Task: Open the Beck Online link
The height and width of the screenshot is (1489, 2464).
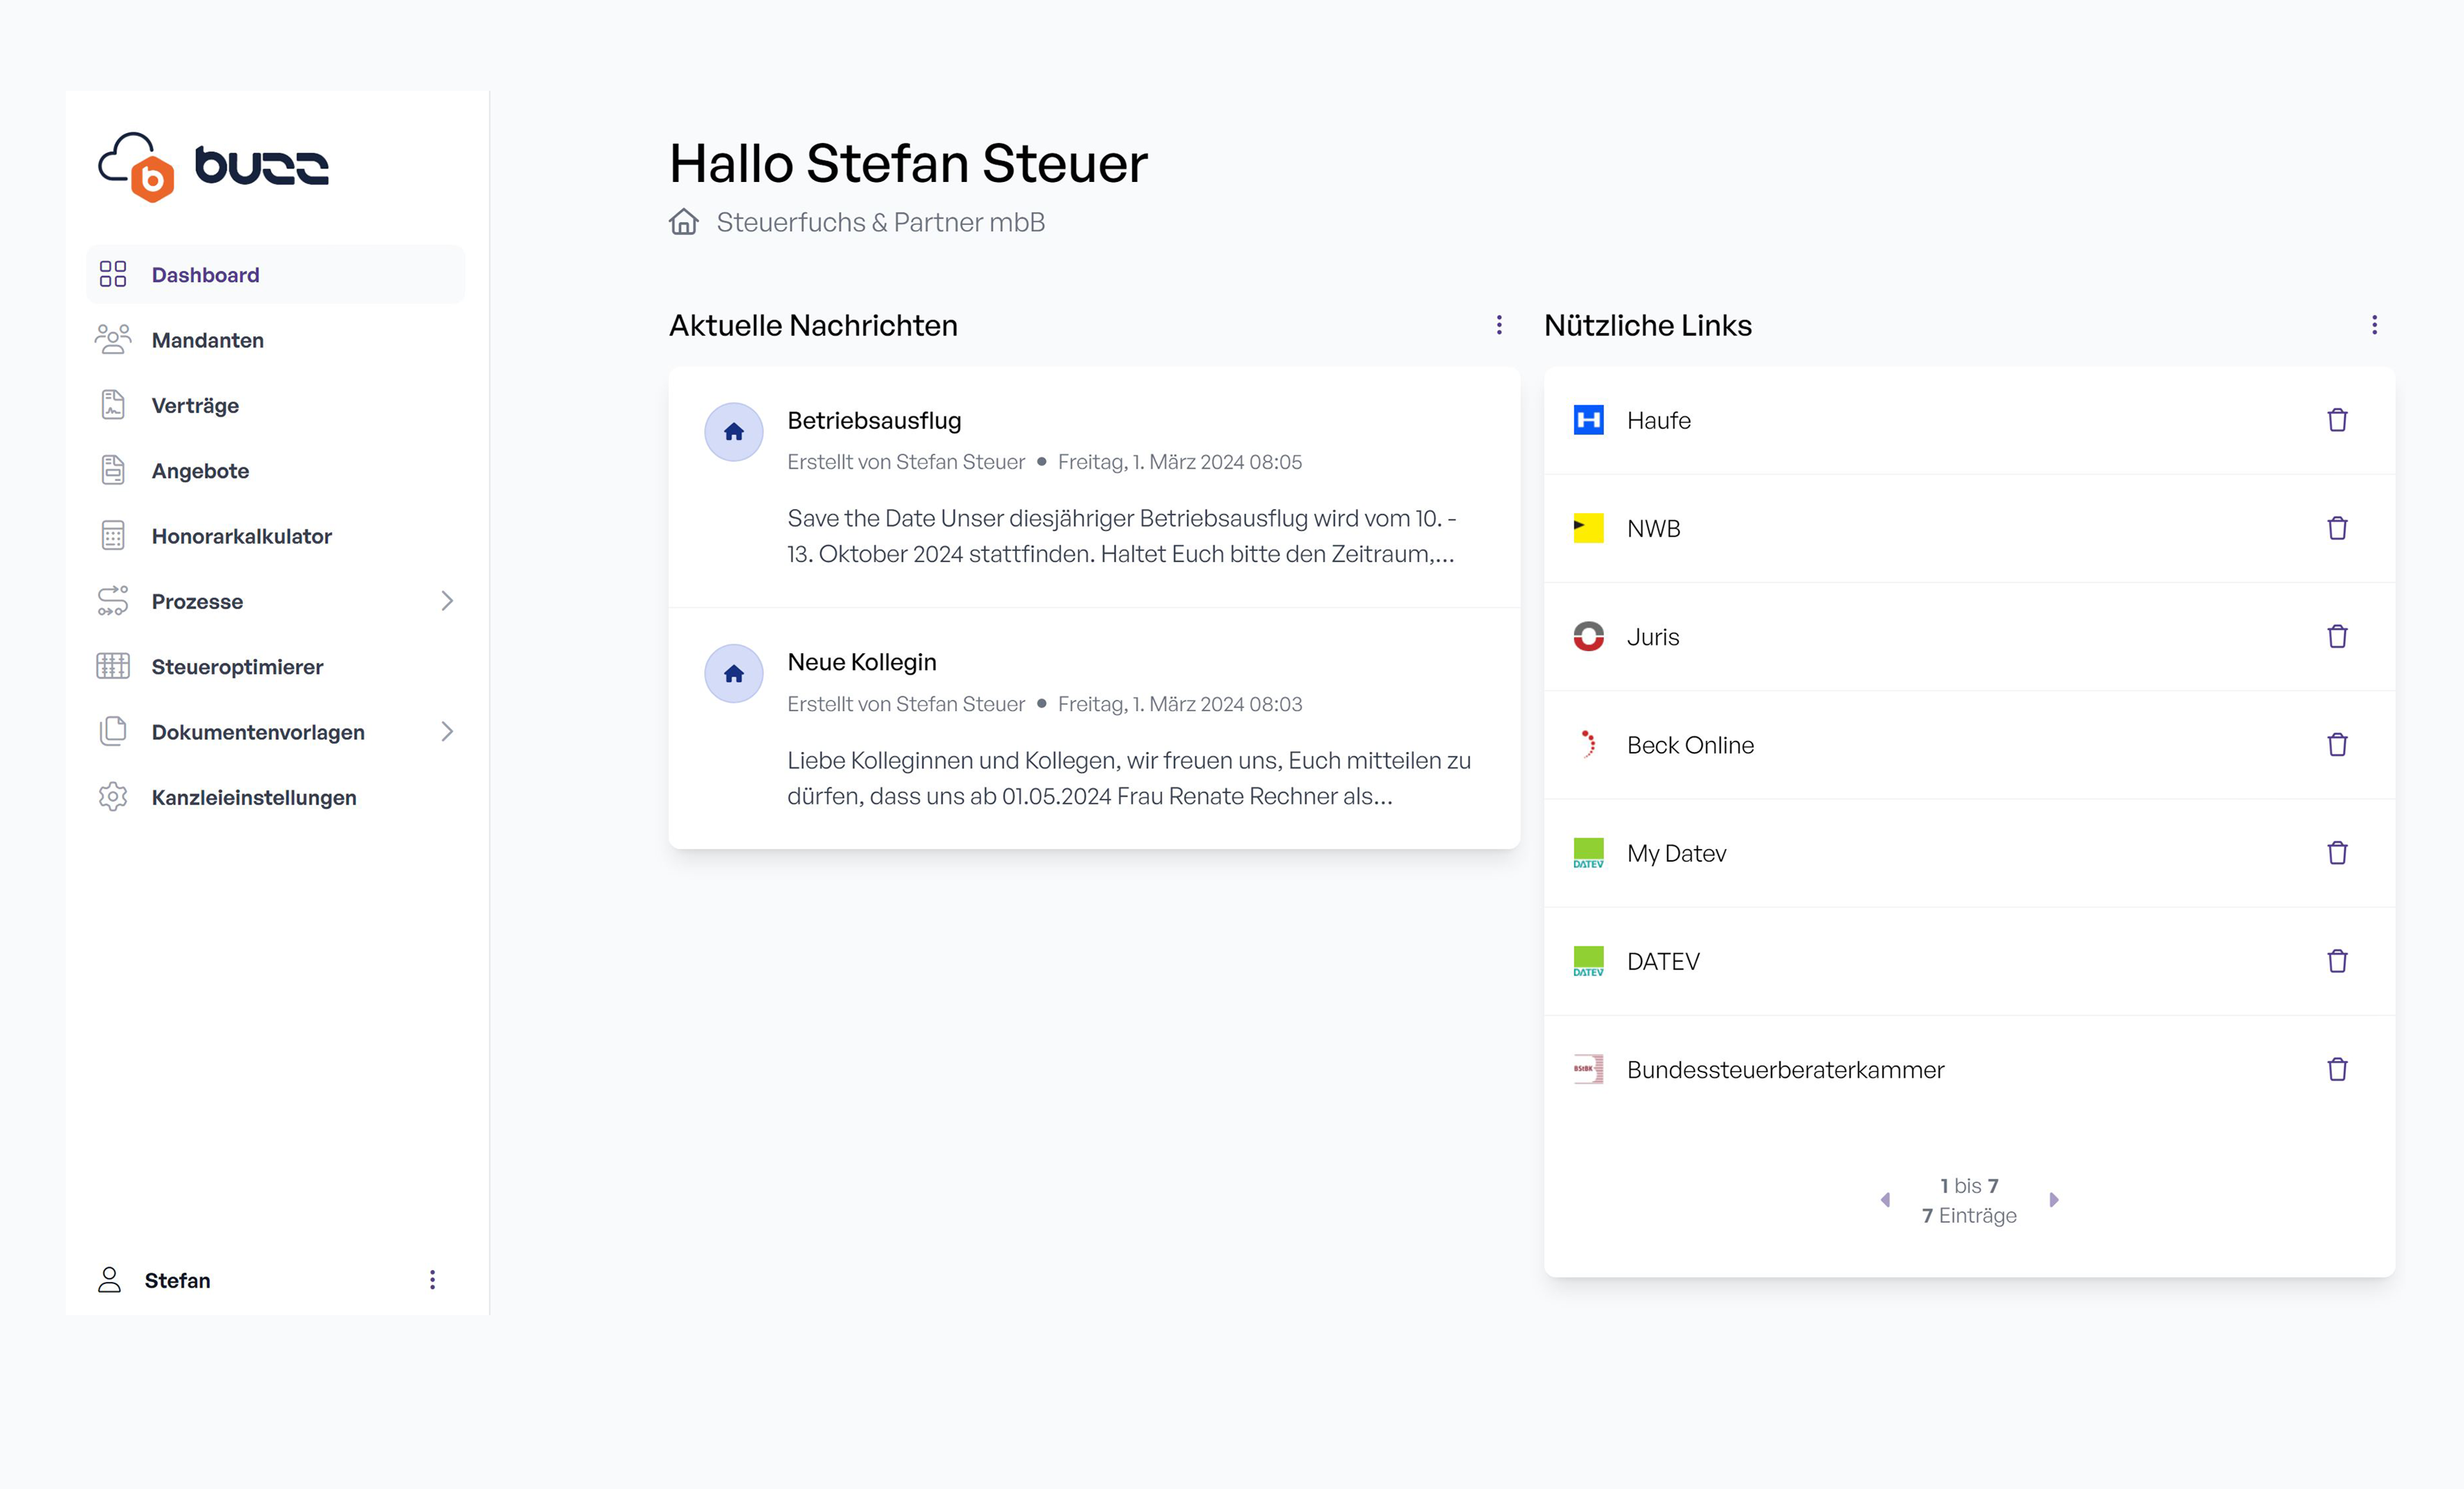Action: 1691,744
